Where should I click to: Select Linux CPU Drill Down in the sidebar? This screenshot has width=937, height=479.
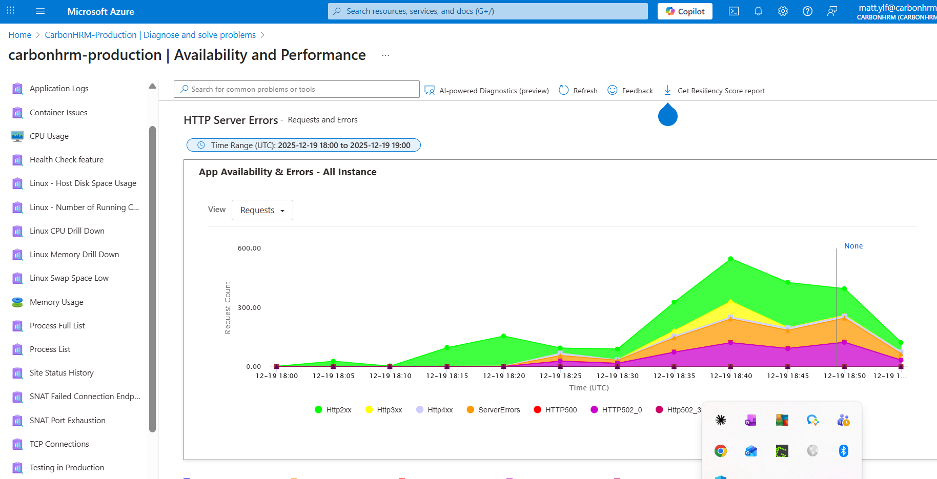click(x=67, y=231)
